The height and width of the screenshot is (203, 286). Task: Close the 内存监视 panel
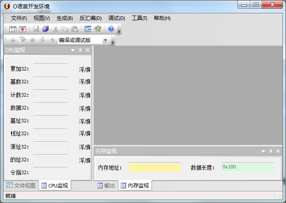click(x=278, y=151)
